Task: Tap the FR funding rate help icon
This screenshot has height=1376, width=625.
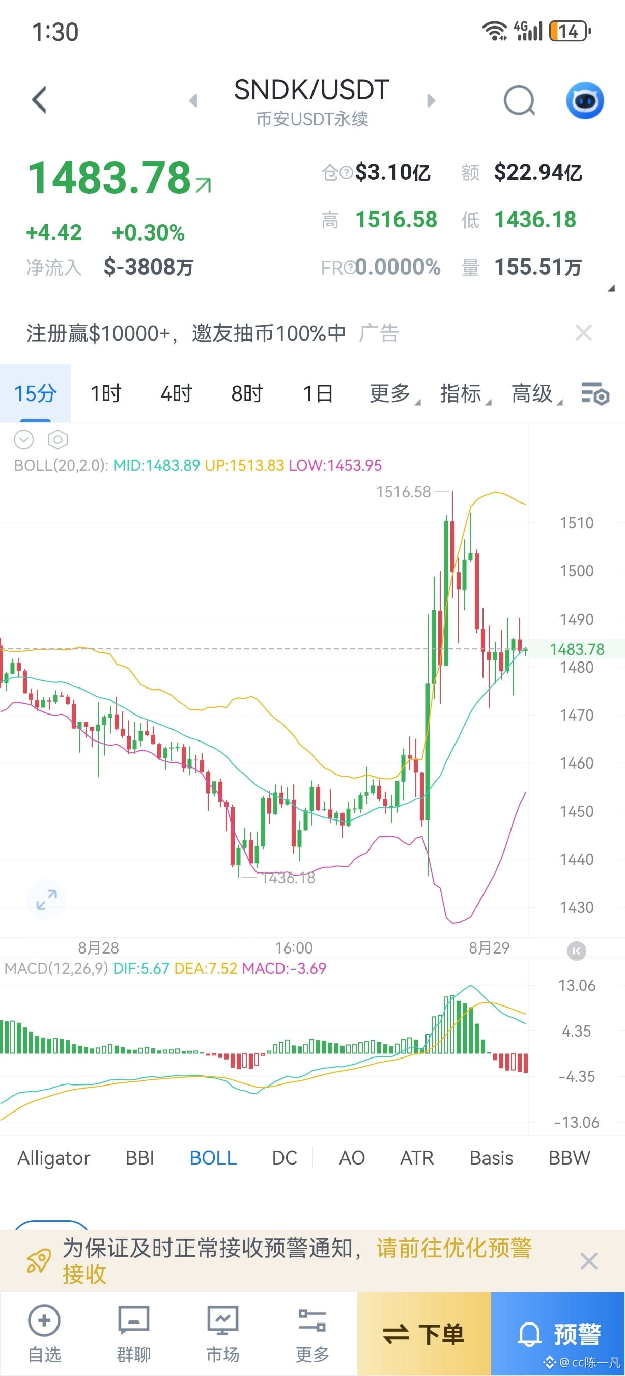Action: 349,267
